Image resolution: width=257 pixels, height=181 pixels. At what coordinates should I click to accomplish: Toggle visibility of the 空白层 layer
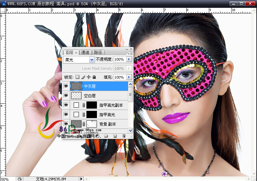point(66,96)
